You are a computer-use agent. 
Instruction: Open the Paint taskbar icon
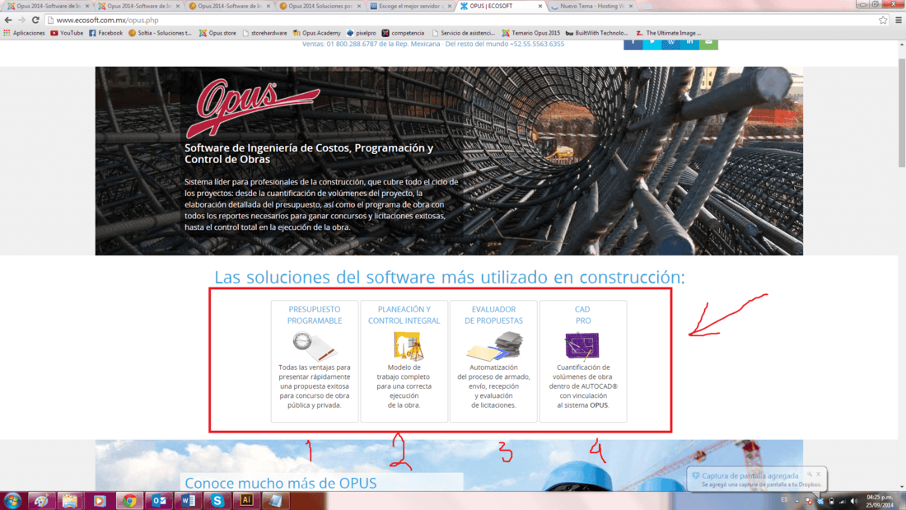tap(41, 501)
